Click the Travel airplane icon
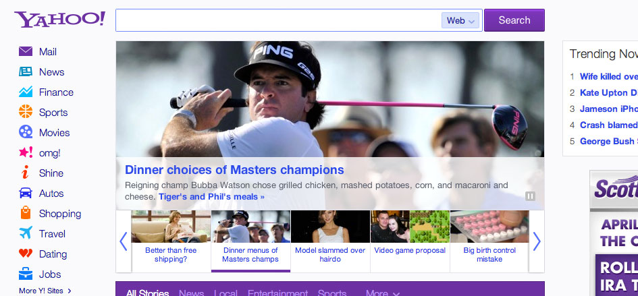The height and width of the screenshot is (296, 638). point(26,234)
